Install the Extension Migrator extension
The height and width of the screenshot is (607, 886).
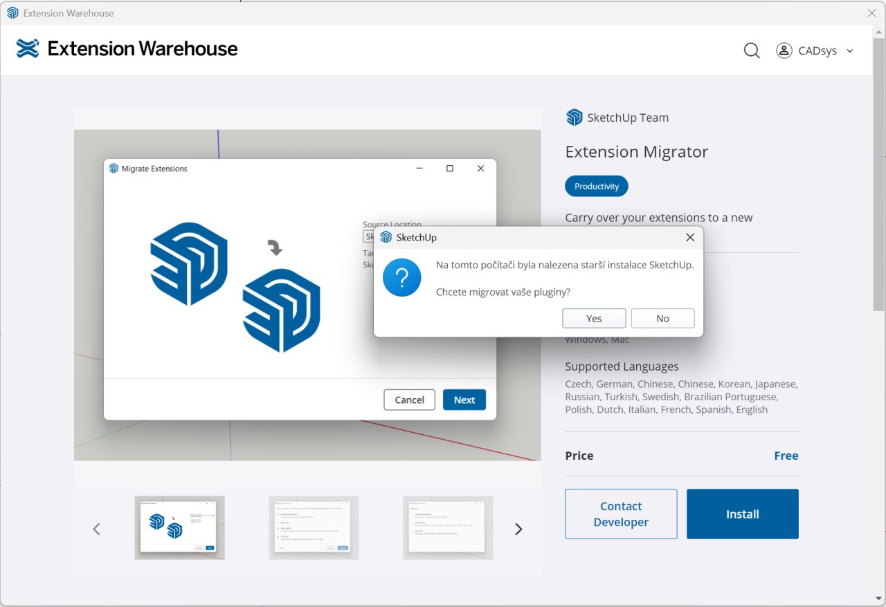(x=742, y=514)
